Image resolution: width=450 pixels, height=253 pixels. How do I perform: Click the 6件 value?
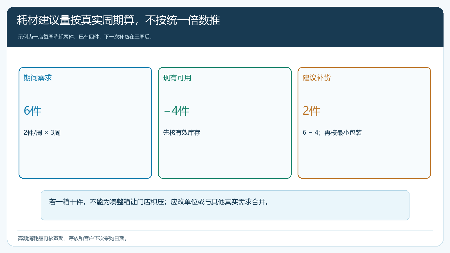33,111
